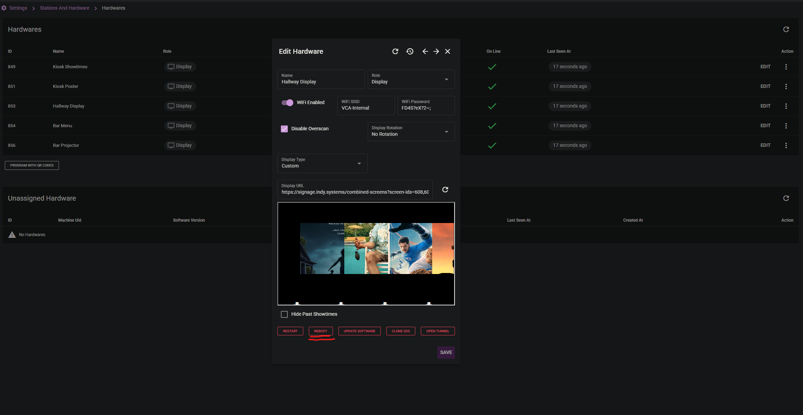803x415 pixels.
Task: Open the Display Type dropdown
Action: pyautogui.click(x=322, y=163)
